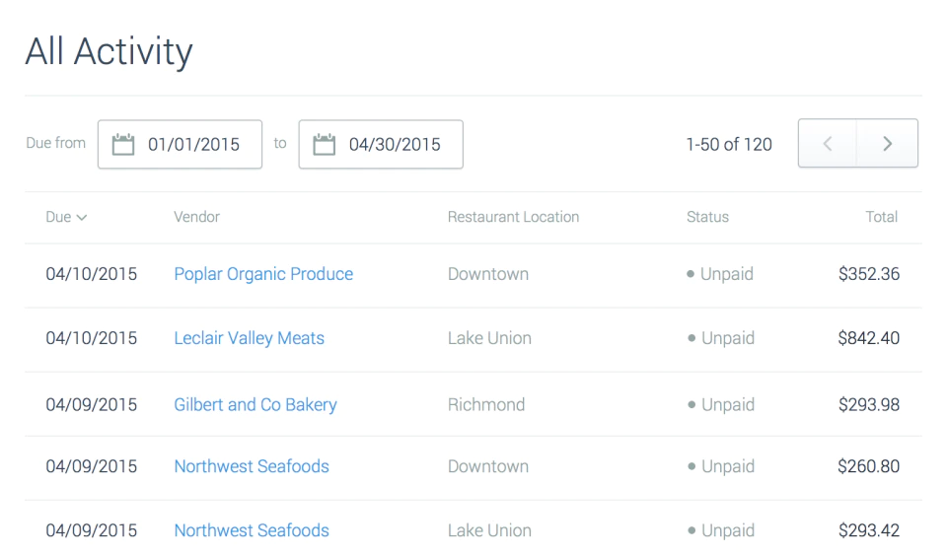The width and height of the screenshot is (947, 555).
Task: Sort by the Restaurant Location column header
Action: click(x=513, y=217)
